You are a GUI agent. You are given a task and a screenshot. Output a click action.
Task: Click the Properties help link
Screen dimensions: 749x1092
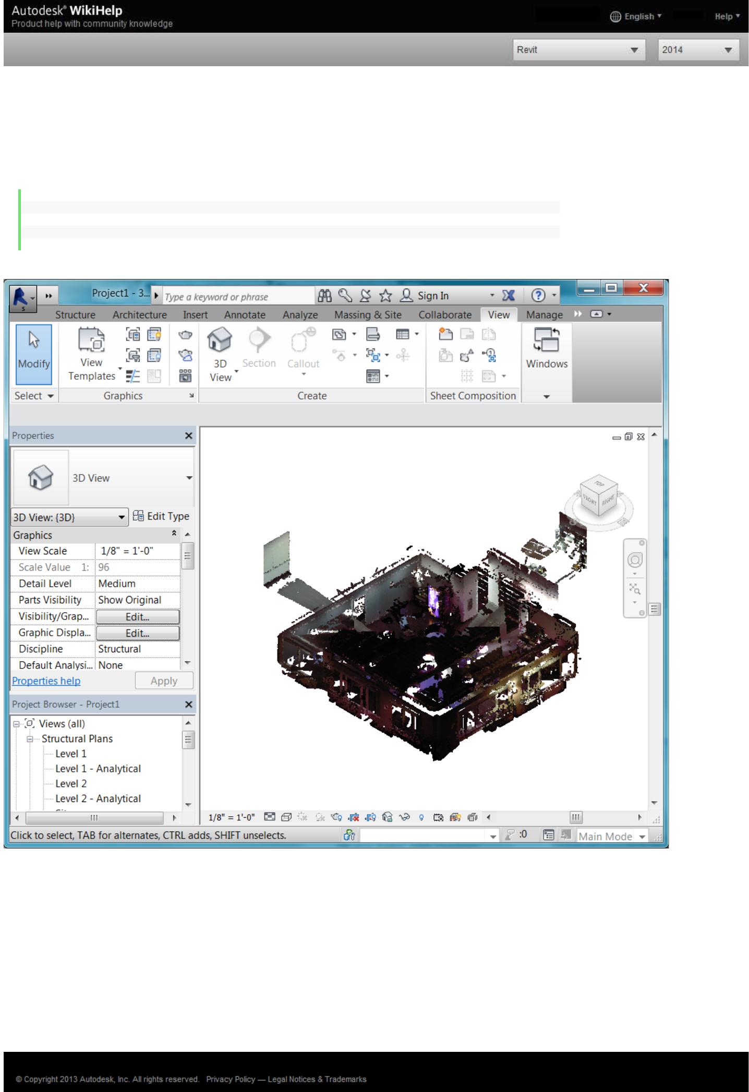(46, 681)
